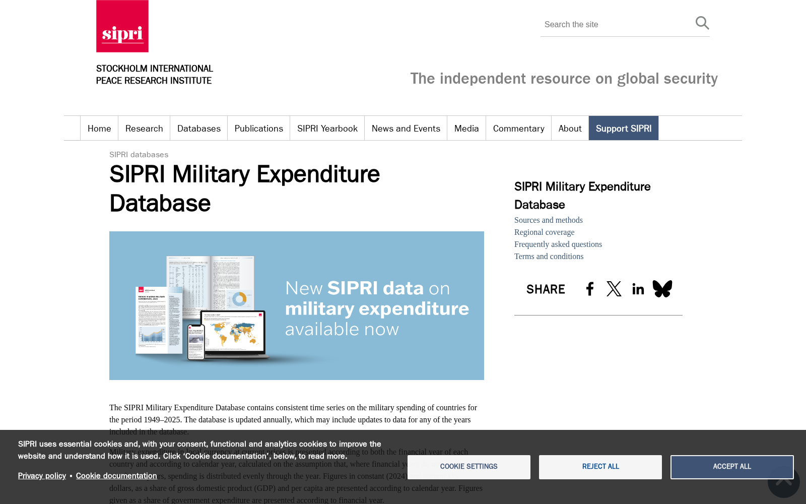806x504 pixels.
Task: Click the search magnifier icon
Action: point(702,23)
